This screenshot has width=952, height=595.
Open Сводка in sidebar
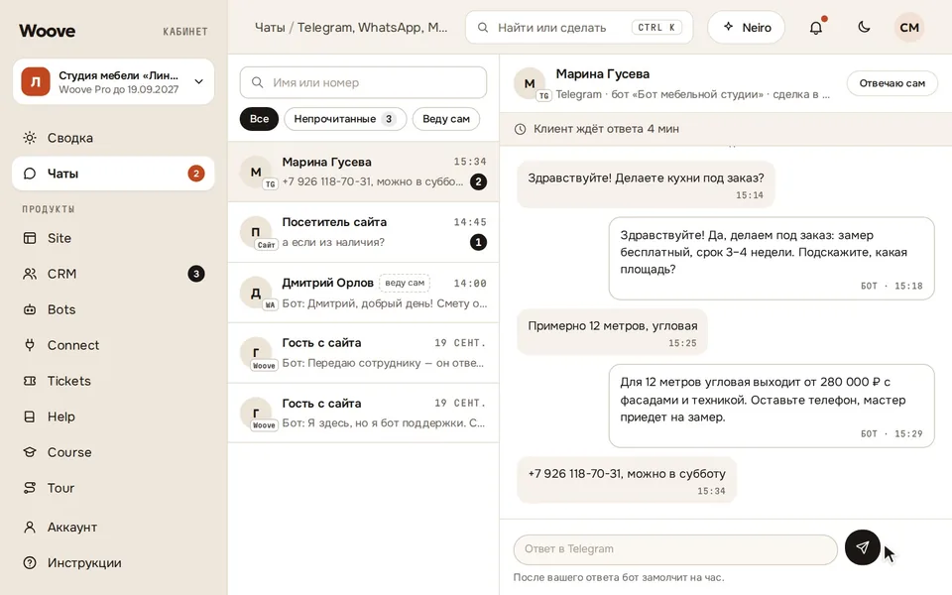pos(113,138)
